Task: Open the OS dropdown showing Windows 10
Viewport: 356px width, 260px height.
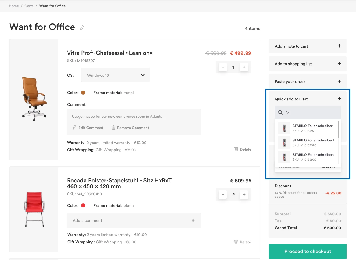Action: coord(116,75)
